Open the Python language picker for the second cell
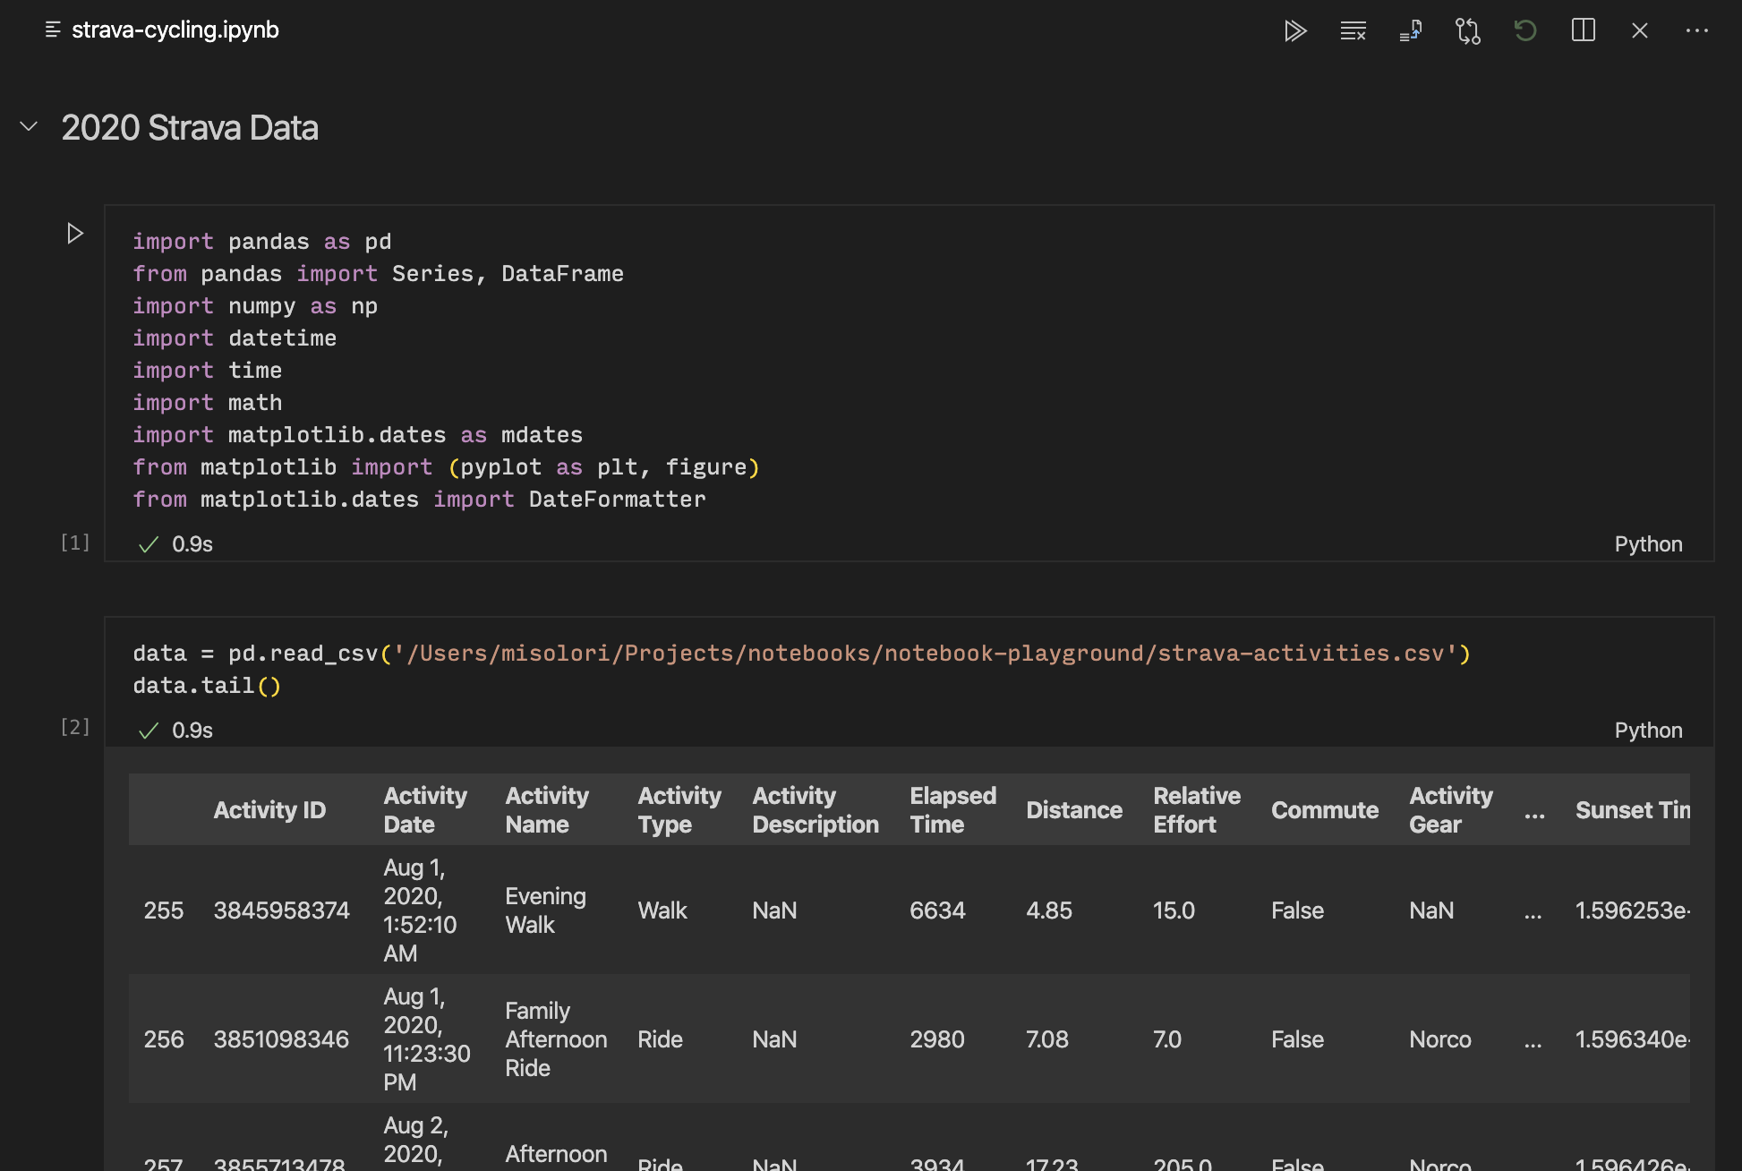The image size is (1742, 1171). (x=1648, y=730)
